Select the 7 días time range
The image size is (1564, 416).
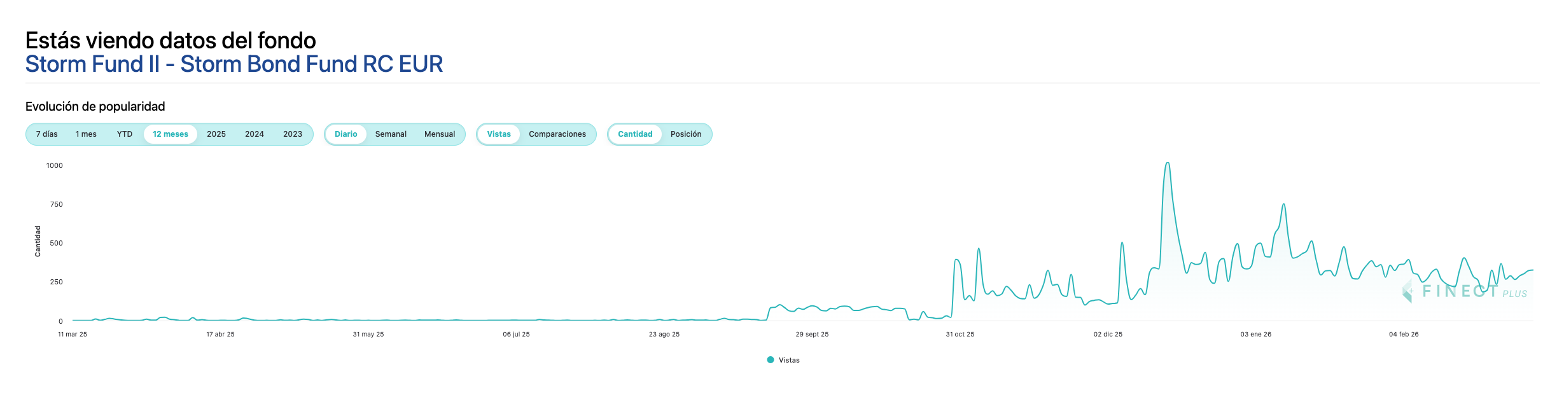click(x=47, y=134)
